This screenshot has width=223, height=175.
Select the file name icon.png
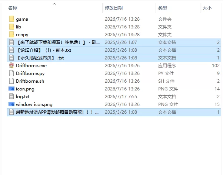(25, 89)
